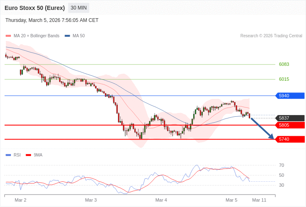Click the Mar 4 date label
This screenshot has width=306, height=207.
pyautogui.click(x=161, y=200)
